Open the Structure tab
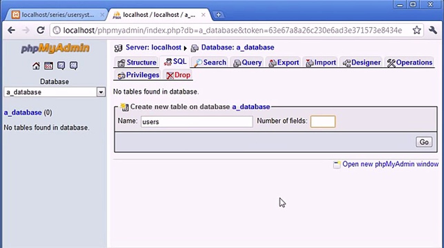Image resolution: width=444 pixels, height=248 pixels. [137, 62]
